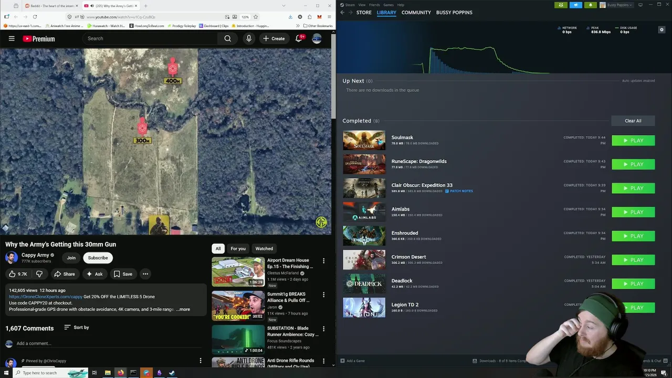Image resolution: width=672 pixels, height=378 pixels.
Task: Open Steam announcements megaphone button
Action: click(x=575, y=5)
